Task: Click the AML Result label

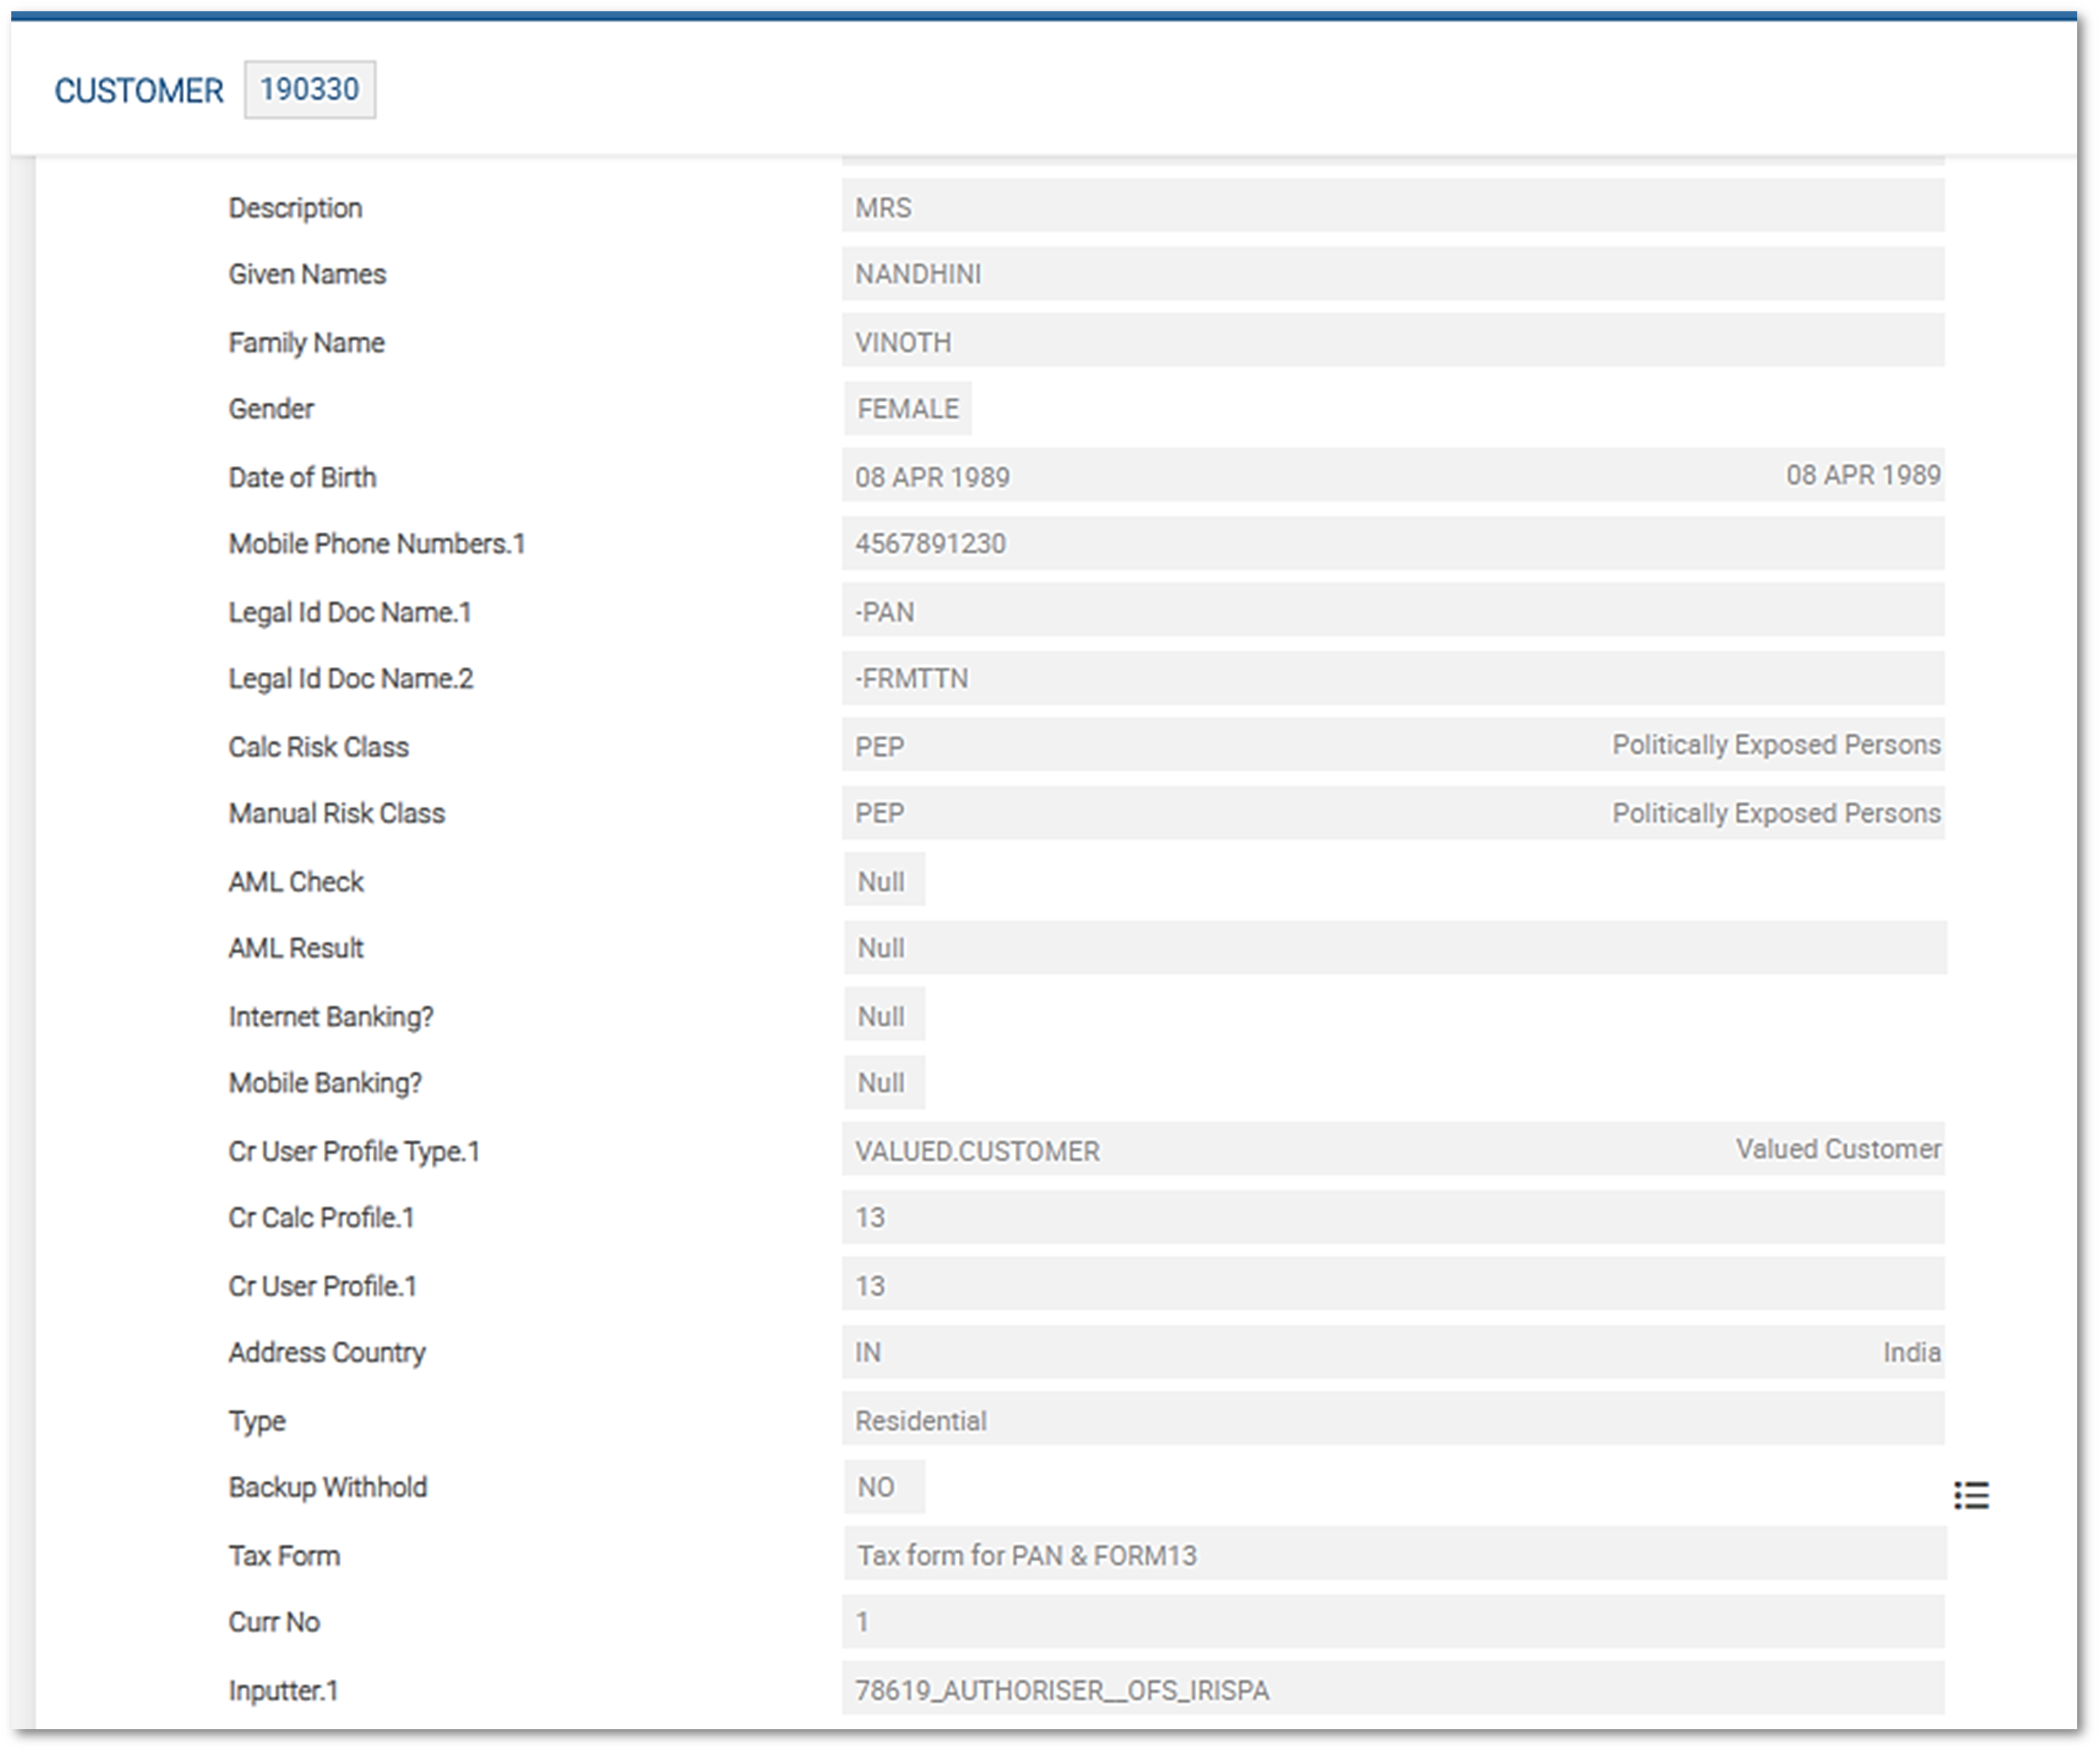Action: [296, 948]
